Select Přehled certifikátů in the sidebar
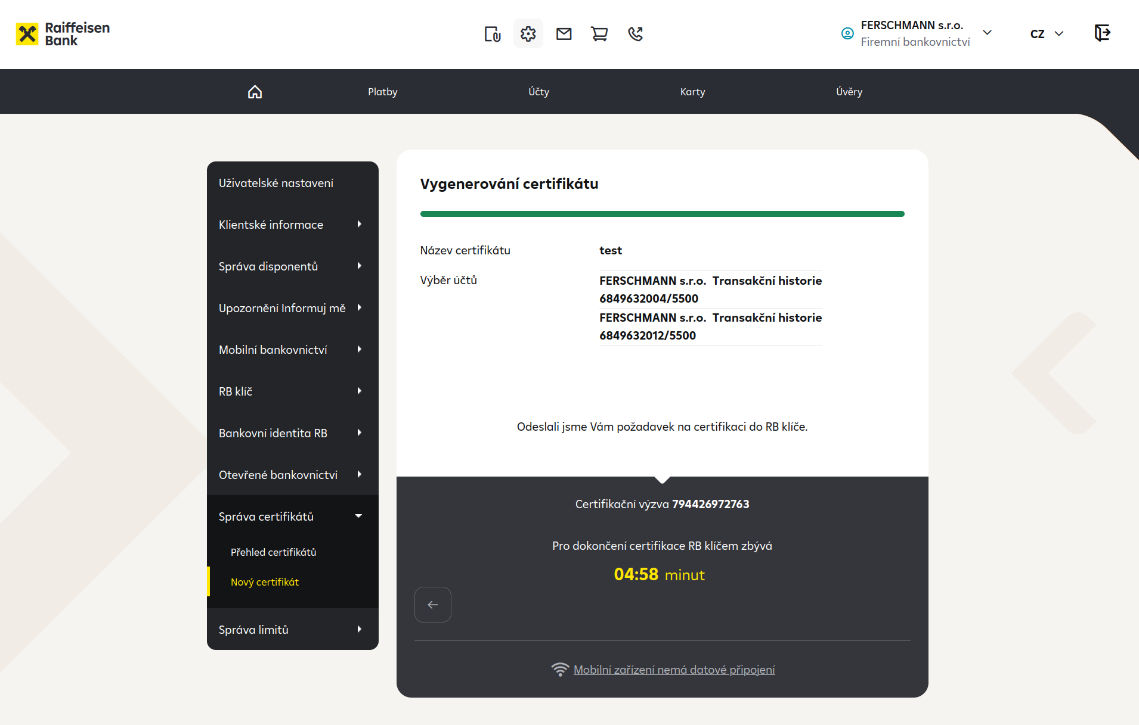 273,552
